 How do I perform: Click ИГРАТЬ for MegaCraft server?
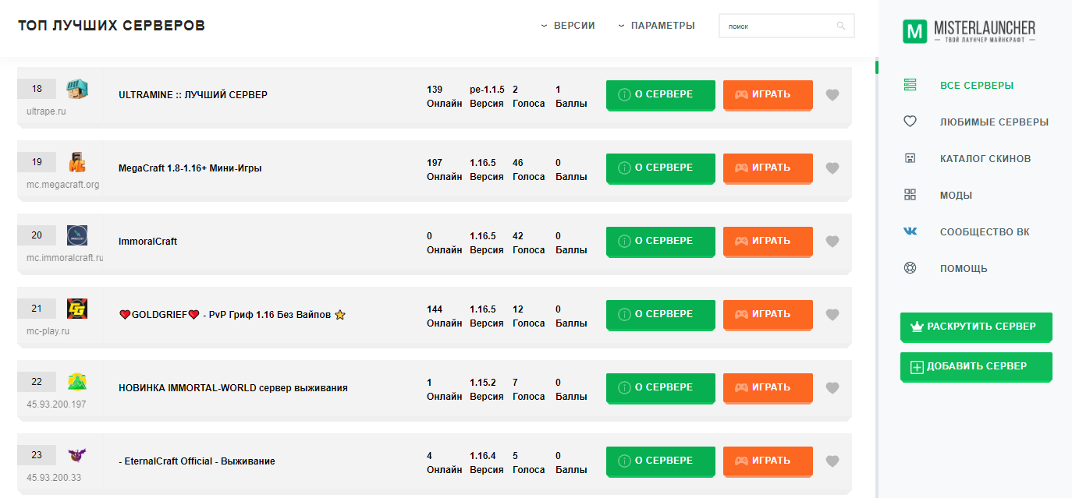pos(768,168)
